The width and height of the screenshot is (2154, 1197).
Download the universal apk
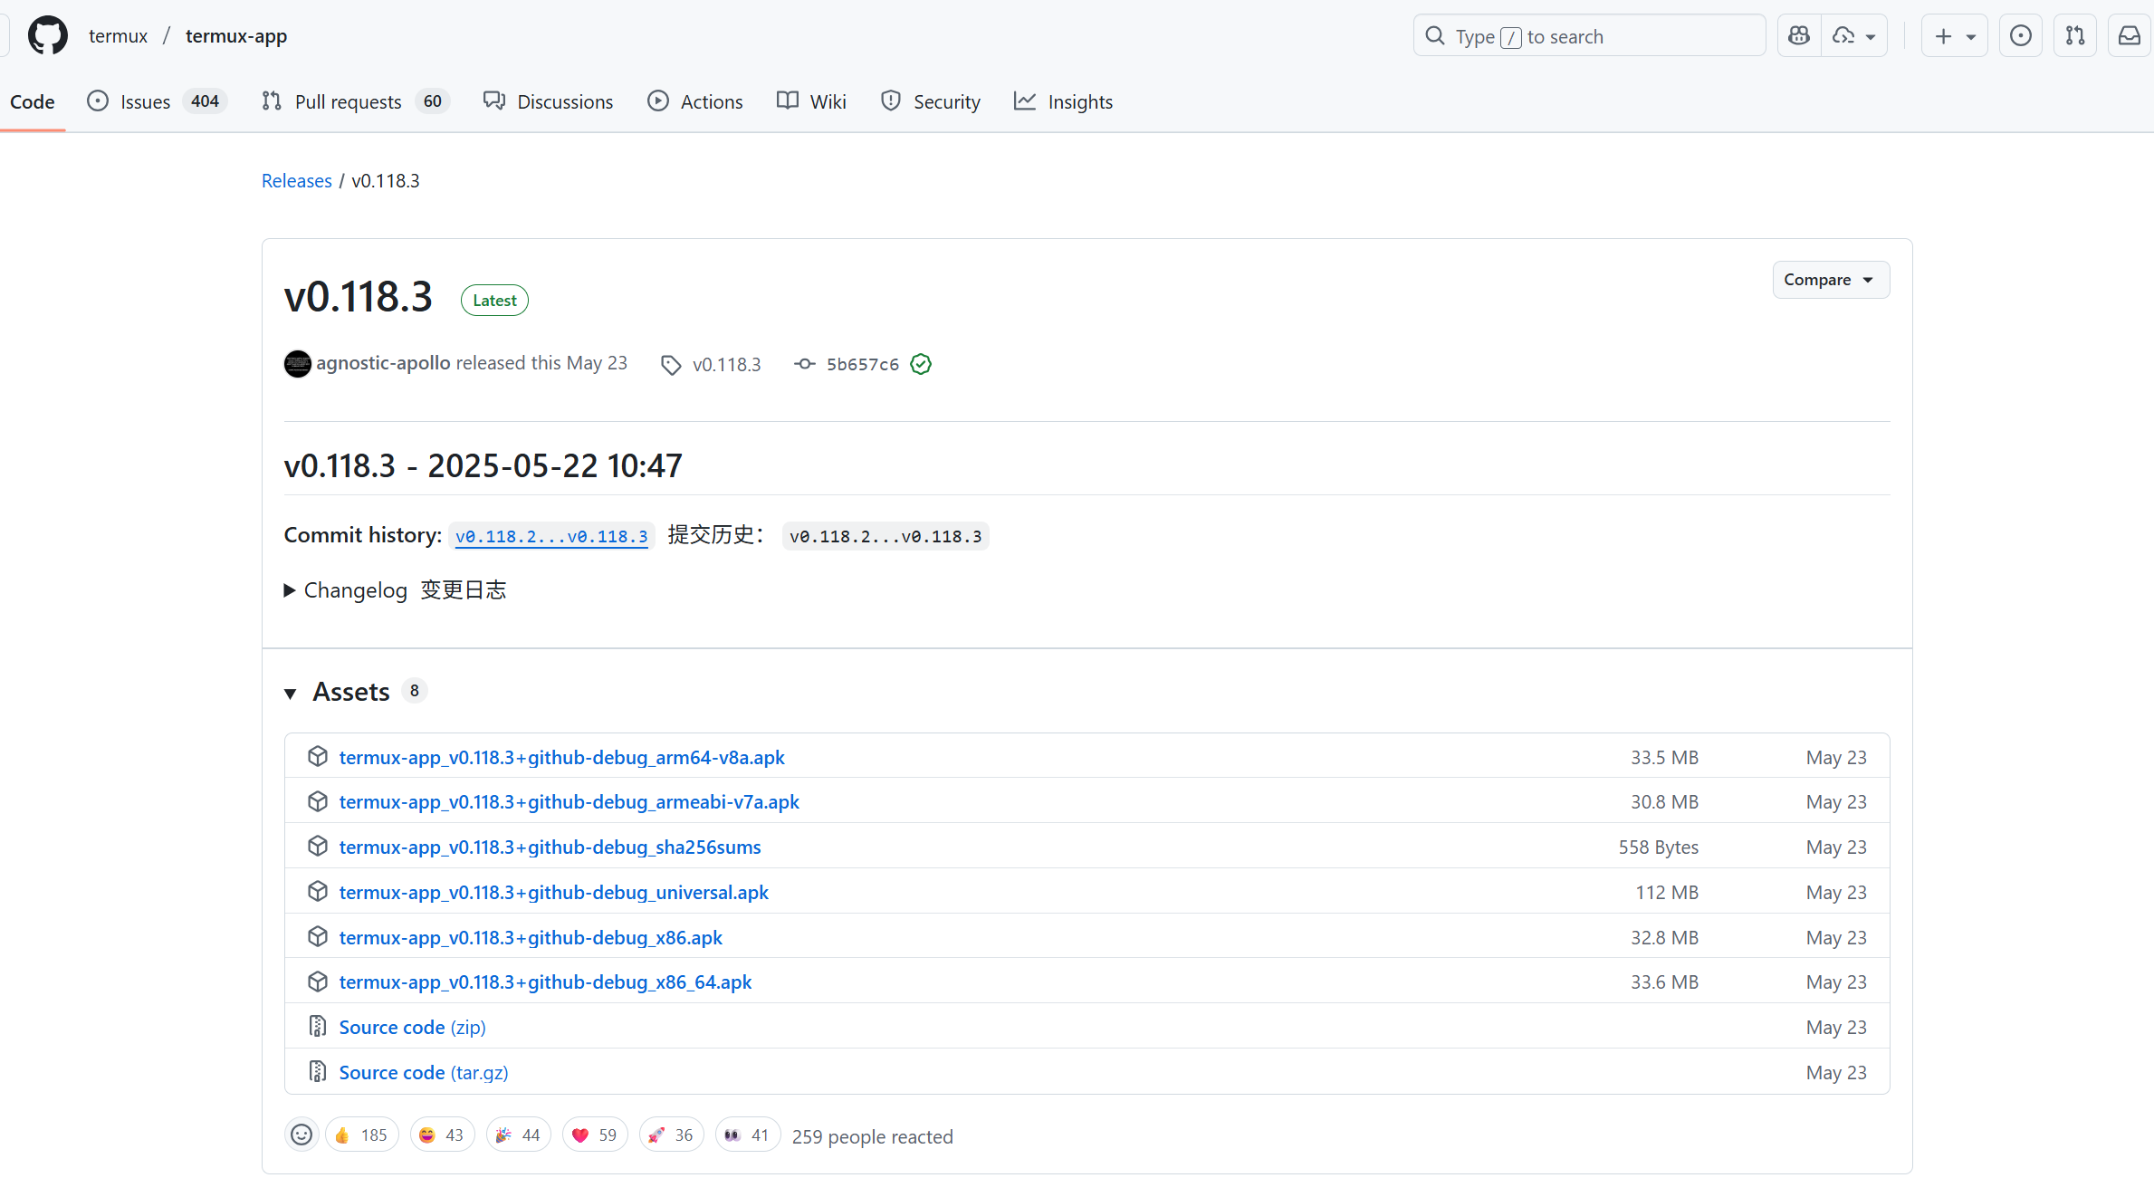pyautogui.click(x=553, y=893)
